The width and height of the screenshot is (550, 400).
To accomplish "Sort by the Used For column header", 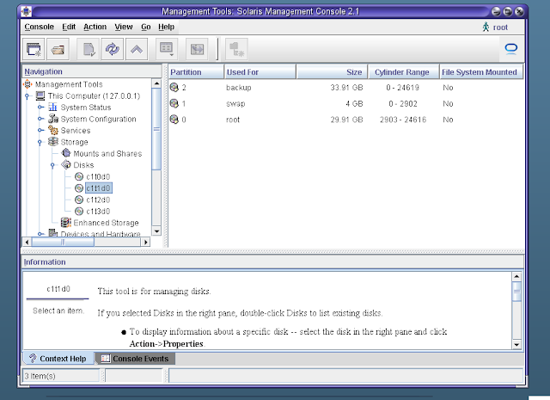I will point(260,72).
